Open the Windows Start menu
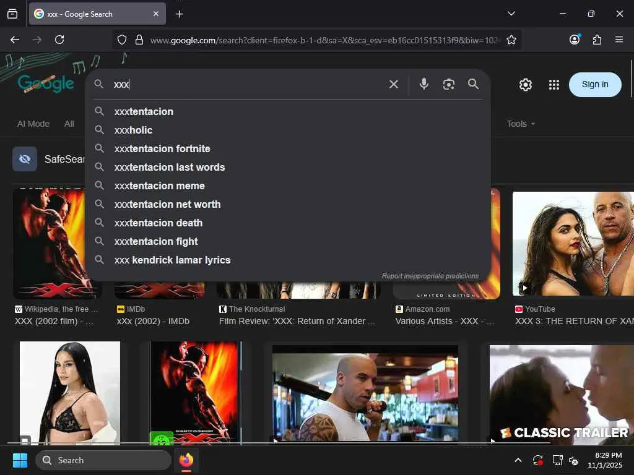 [x=20, y=460]
